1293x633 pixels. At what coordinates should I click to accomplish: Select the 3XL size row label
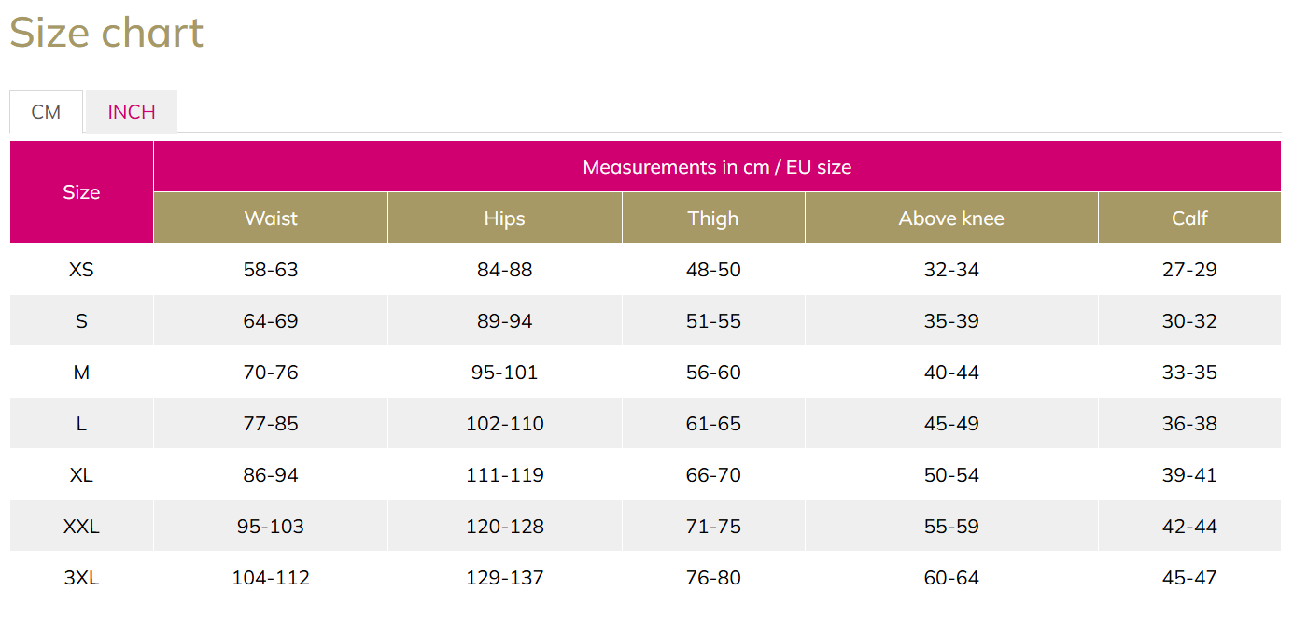[x=81, y=578]
